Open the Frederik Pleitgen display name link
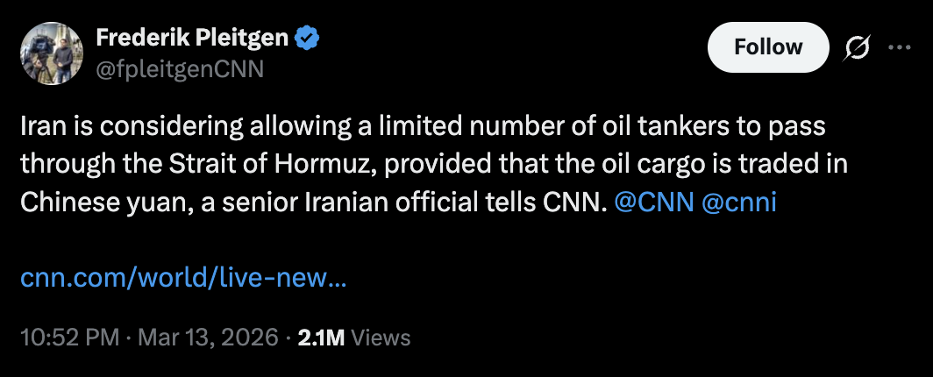Image resolution: width=933 pixels, height=377 pixels. tap(193, 39)
